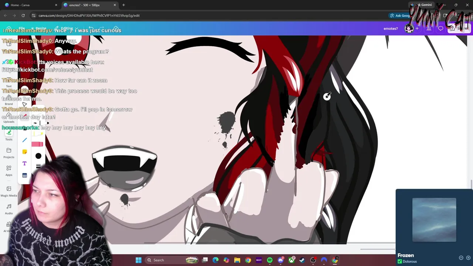
Task: Click the Share button
Action: click(x=459, y=28)
